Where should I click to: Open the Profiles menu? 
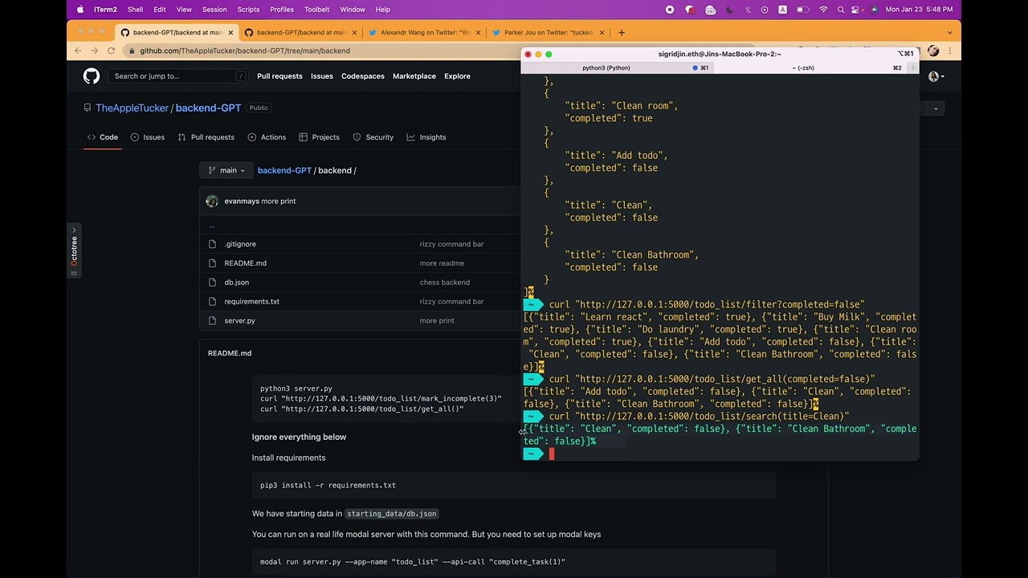[x=282, y=10]
